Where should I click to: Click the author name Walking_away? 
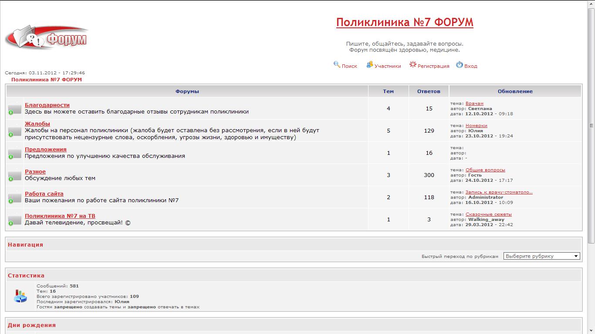(x=486, y=220)
